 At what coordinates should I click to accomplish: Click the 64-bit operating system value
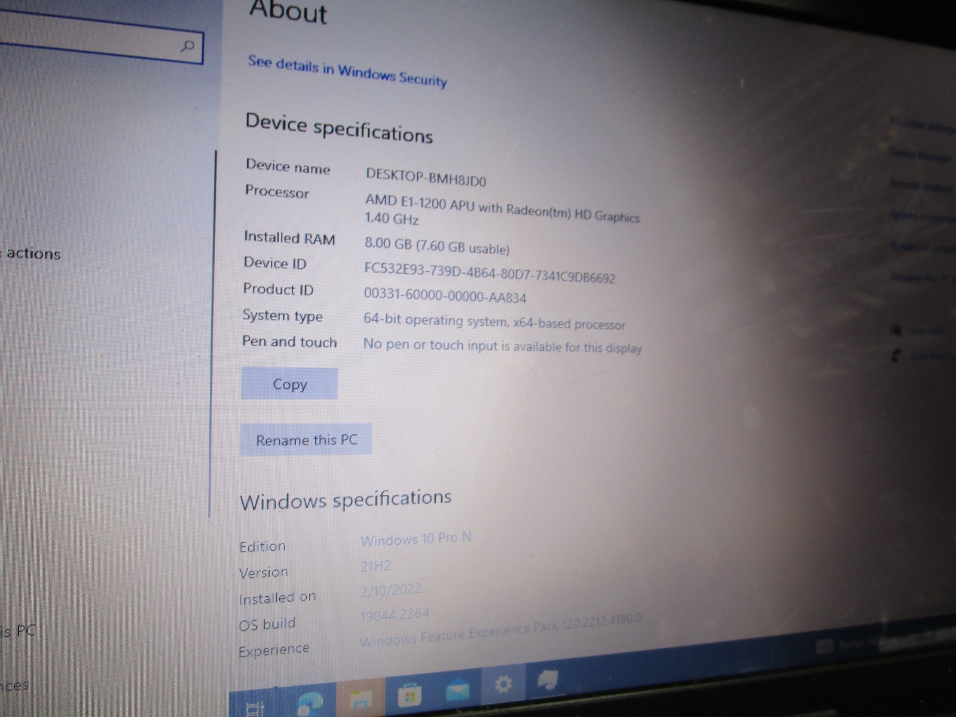click(494, 322)
